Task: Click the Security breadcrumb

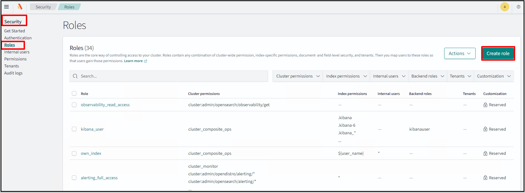Action: tap(43, 7)
